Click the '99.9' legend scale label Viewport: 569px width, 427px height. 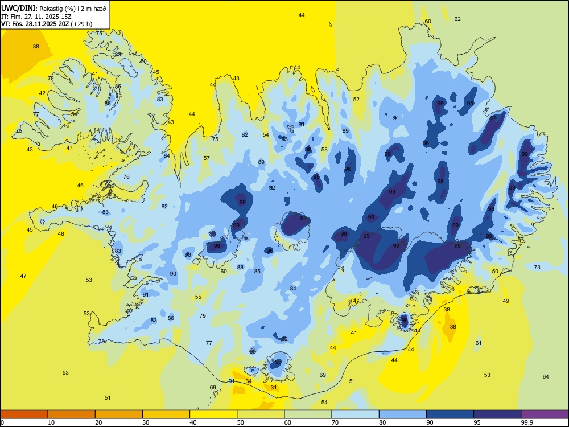526,422
